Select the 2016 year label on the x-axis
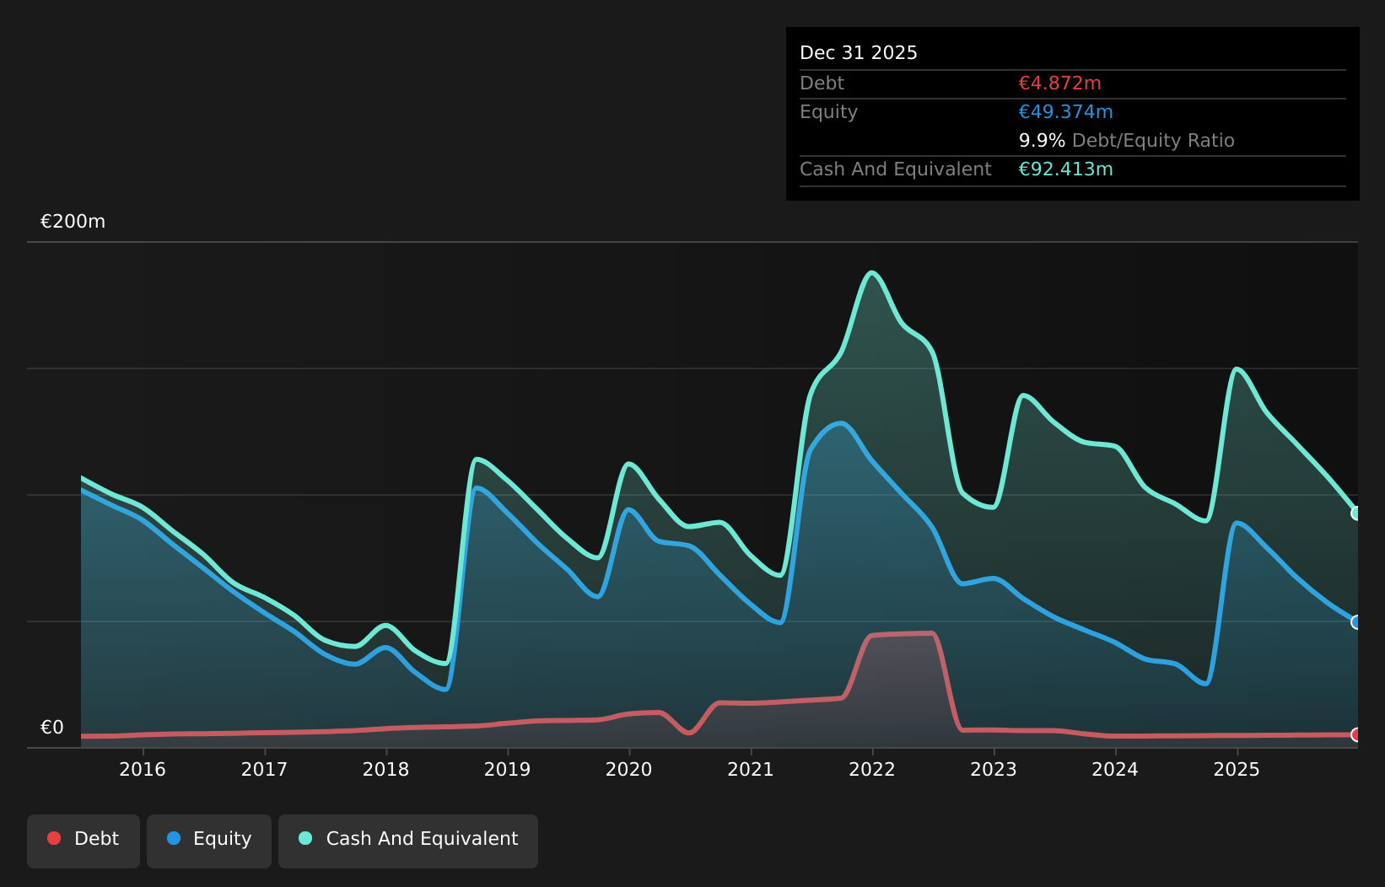This screenshot has width=1385, height=887. click(143, 769)
